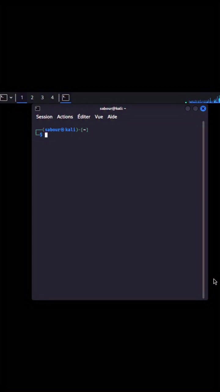Image resolution: width=220 pixels, height=392 pixels.
Task: Click the terminal window title icon
Action: click(x=38, y=108)
